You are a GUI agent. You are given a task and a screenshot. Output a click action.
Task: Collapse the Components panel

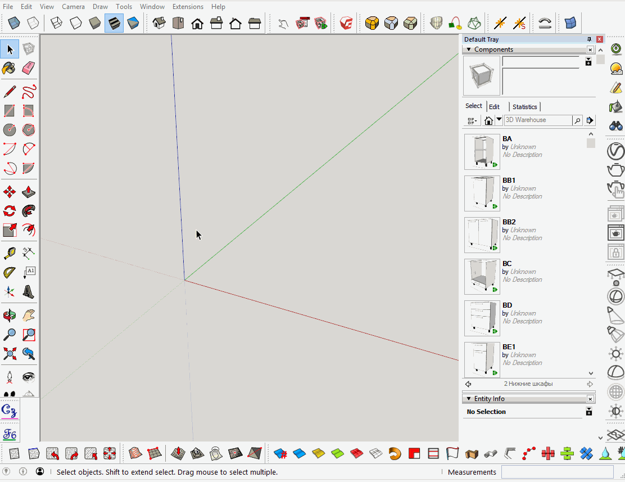click(468, 49)
